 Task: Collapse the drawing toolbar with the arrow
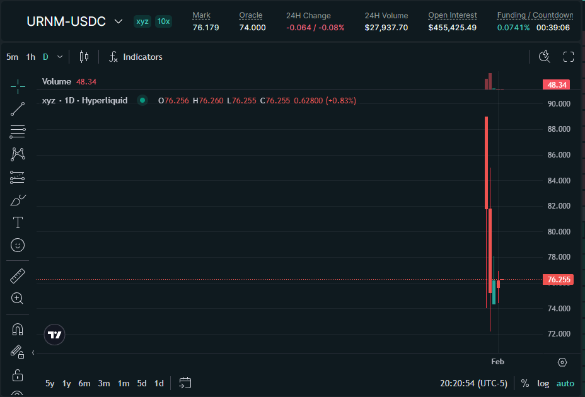point(33,352)
